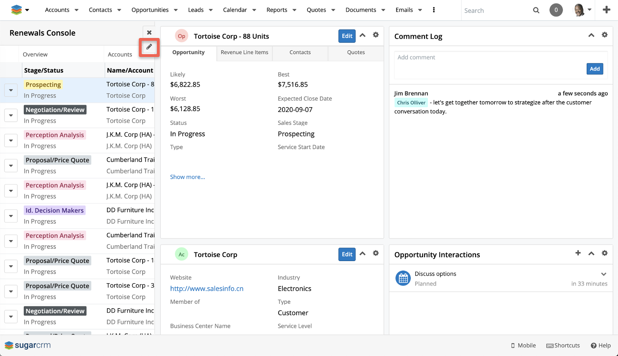Click the quick create plus icon
This screenshot has width=618, height=356.
coord(606,10)
